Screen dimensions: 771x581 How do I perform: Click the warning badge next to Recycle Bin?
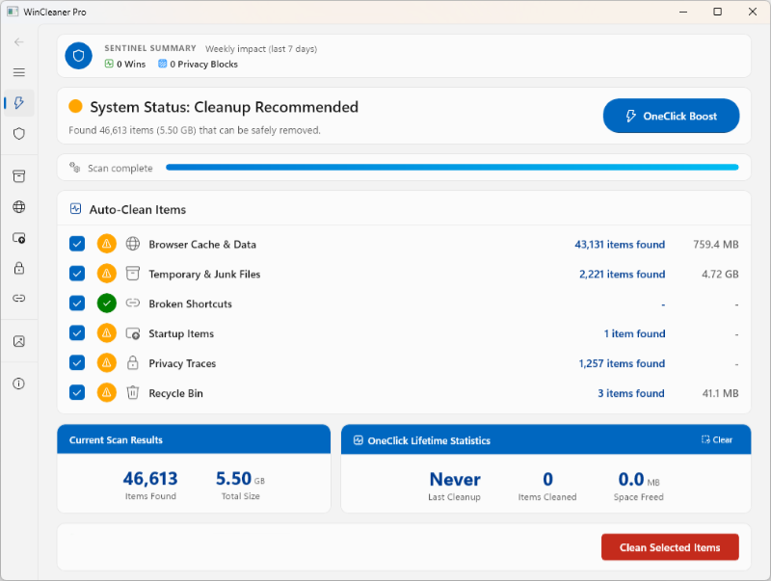(x=105, y=392)
